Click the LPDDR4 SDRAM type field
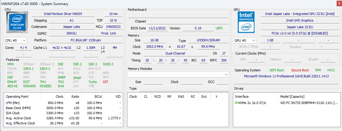The height and width of the screenshot is (131, 342). 208,40
